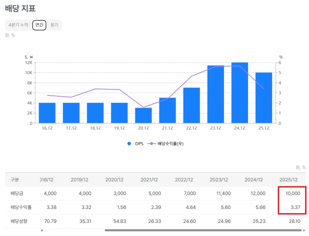
Task: Click the 70.79 배당성향 cell
Action: click(51, 221)
